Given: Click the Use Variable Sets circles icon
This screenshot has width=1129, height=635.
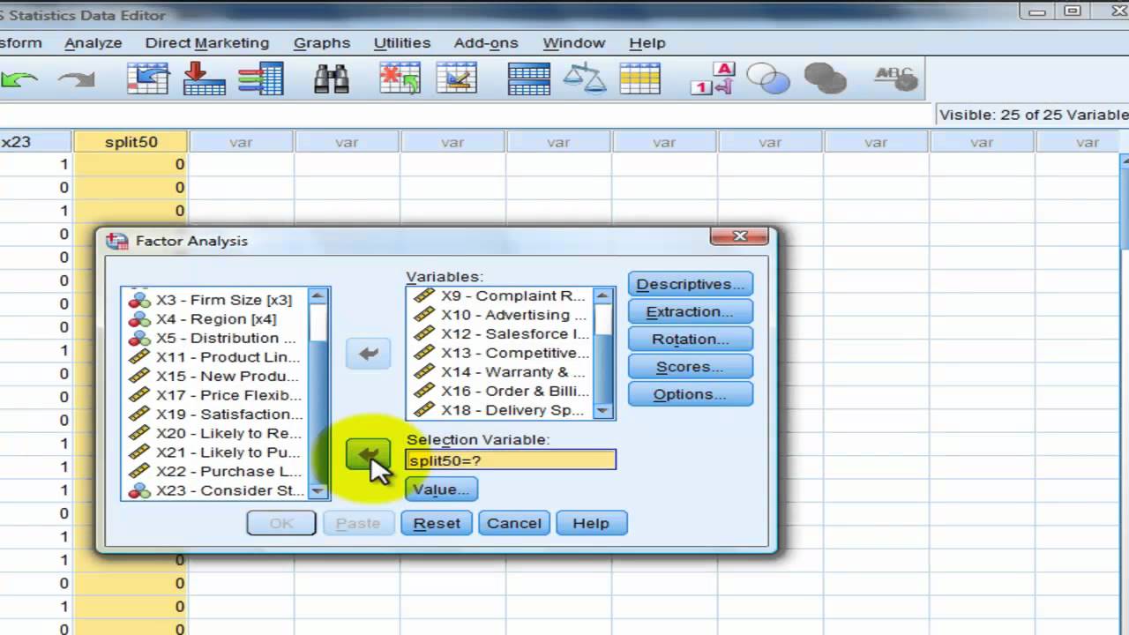Looking at the screenshot, I should point(768,79).
